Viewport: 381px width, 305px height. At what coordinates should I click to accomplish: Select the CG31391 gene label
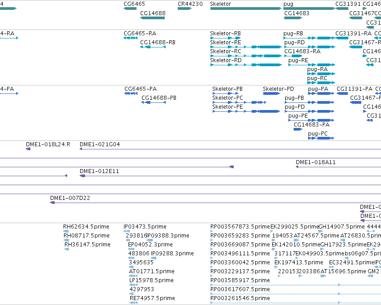tap(348, 4)
